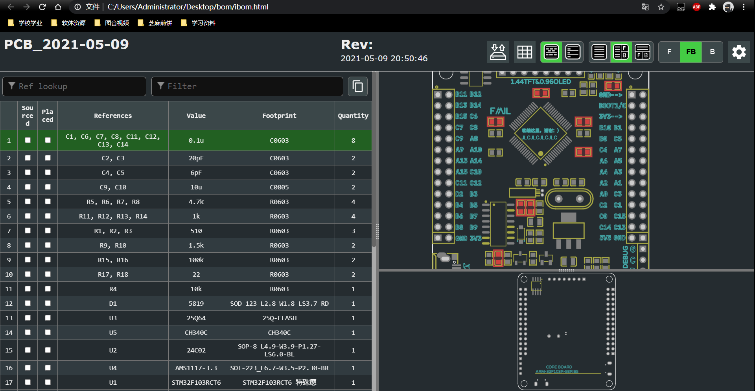
Task: Open browser profile avatar
Action: coord(728,7)
